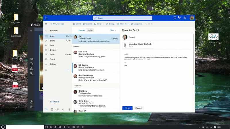Switch to the People module icon
The height and width of the screenshot is (129, 230).
[58, 109]
